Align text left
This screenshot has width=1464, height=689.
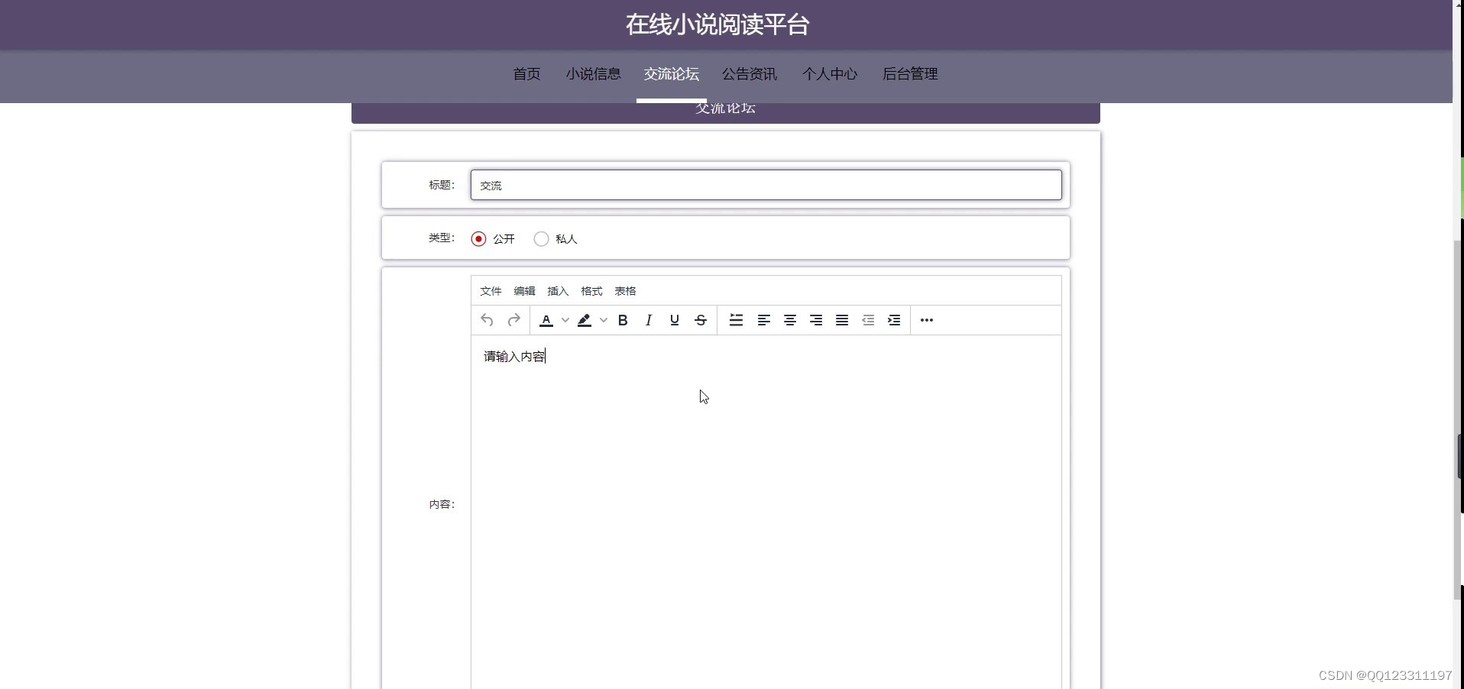coord(763,320)
